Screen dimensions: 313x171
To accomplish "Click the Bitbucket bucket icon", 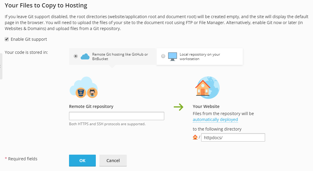I will click(x=81, y=93).
